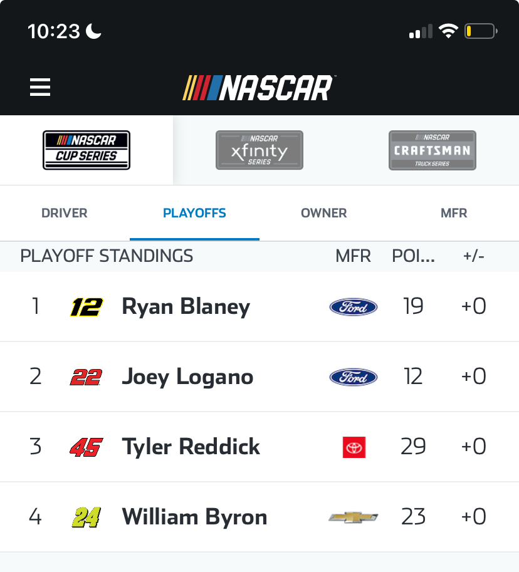Tap the number 24 car badge

tap(86, 517)
